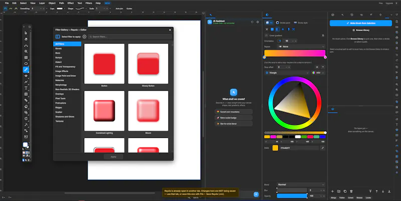401x201 pixels.
Task: Open the Object menu
Action: (x=52, y=3)
